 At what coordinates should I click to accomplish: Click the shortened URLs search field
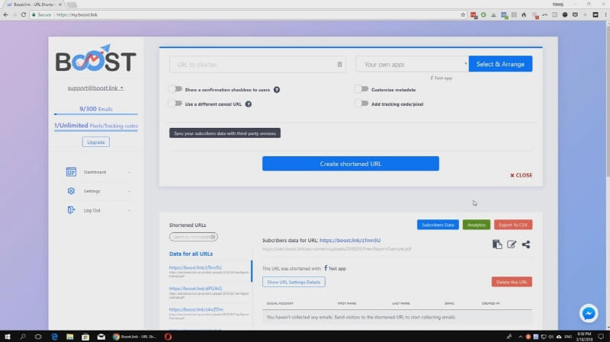(194, 237)
